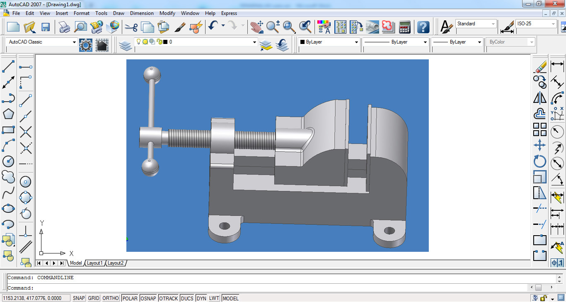Open the QuickCalc calculator
The image size is (566, 302).
point(405,27)
